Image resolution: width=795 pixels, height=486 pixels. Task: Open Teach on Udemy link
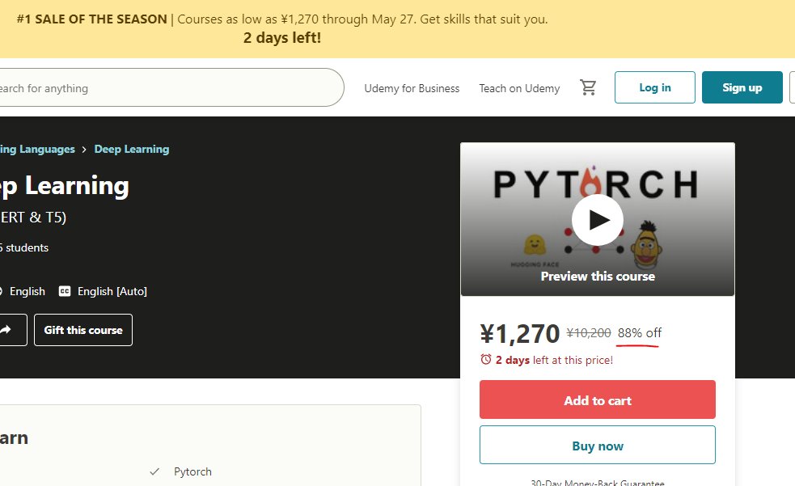pos(520,88)
